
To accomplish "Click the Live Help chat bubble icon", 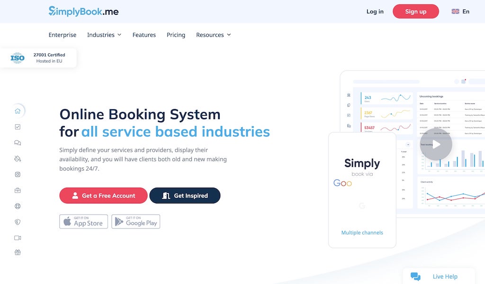I will click(415, 275).
